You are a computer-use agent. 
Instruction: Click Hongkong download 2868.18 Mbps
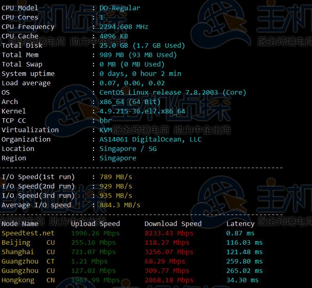[x=169, y=280]
